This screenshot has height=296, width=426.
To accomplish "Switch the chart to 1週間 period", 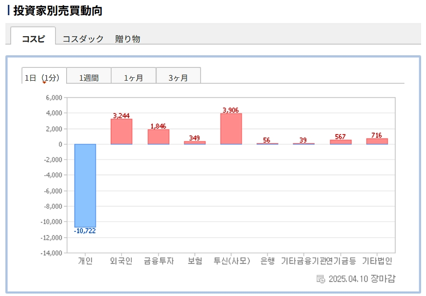I will (89, 77).
